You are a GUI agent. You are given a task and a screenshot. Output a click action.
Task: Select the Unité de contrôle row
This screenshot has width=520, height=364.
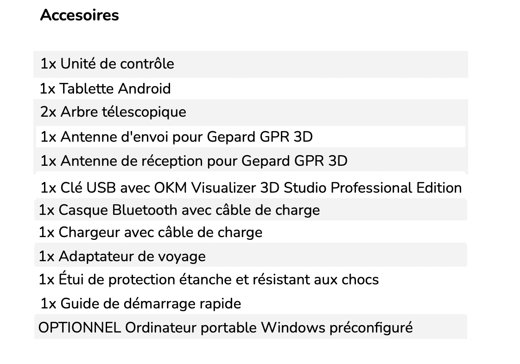(x=251, y=64)
